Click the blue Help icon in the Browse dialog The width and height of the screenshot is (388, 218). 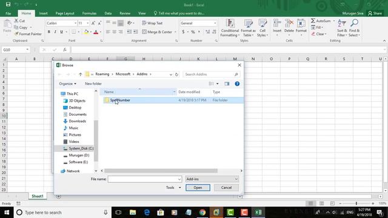point(237,84)
